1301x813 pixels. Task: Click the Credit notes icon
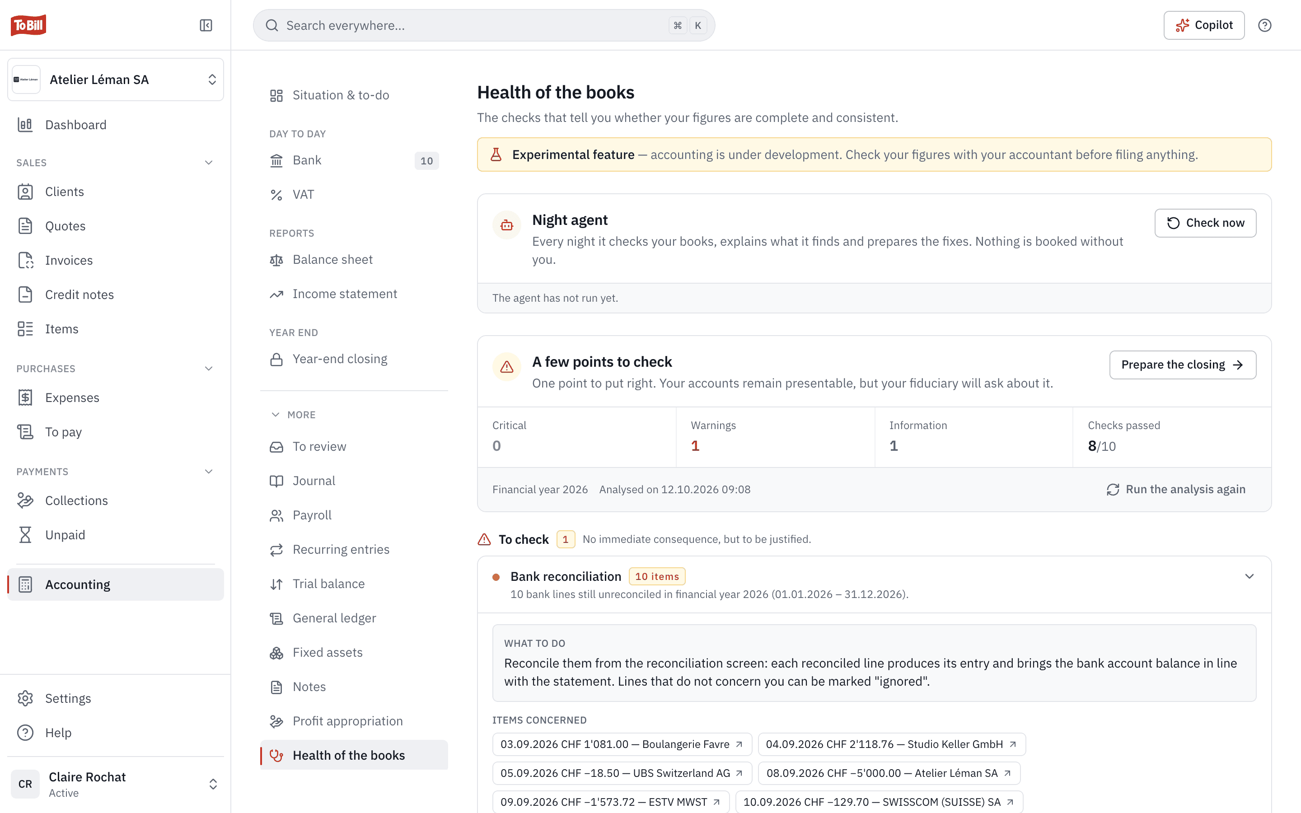click(25, 294)
